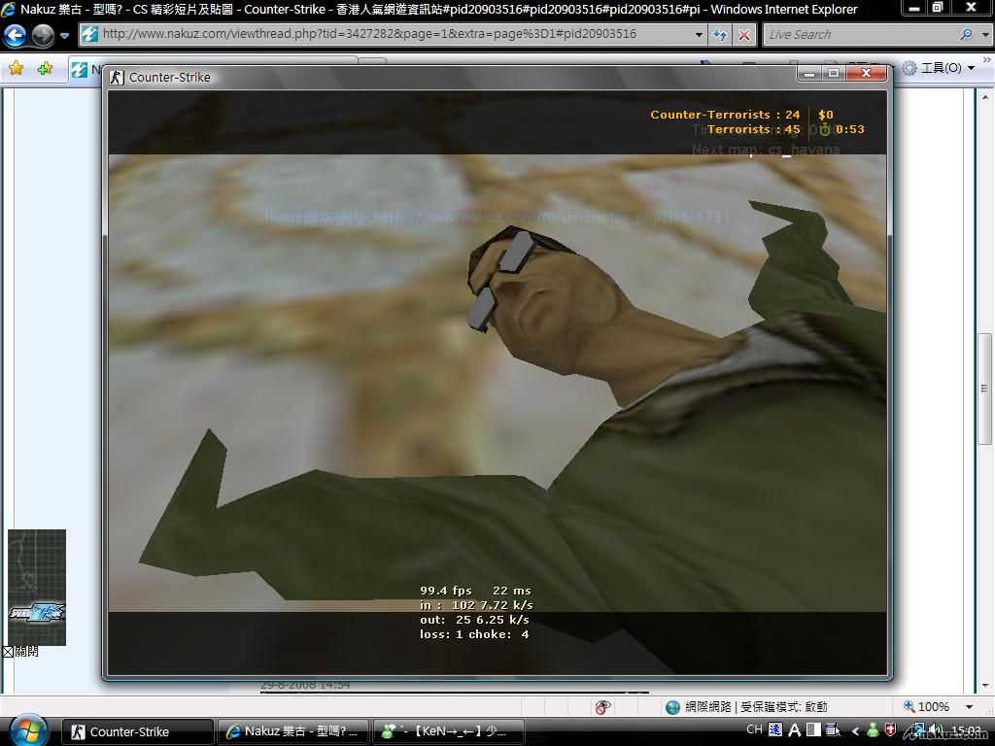
Task: Click the 網際網路 protected mode status text
Action: [x=756, y=707]
